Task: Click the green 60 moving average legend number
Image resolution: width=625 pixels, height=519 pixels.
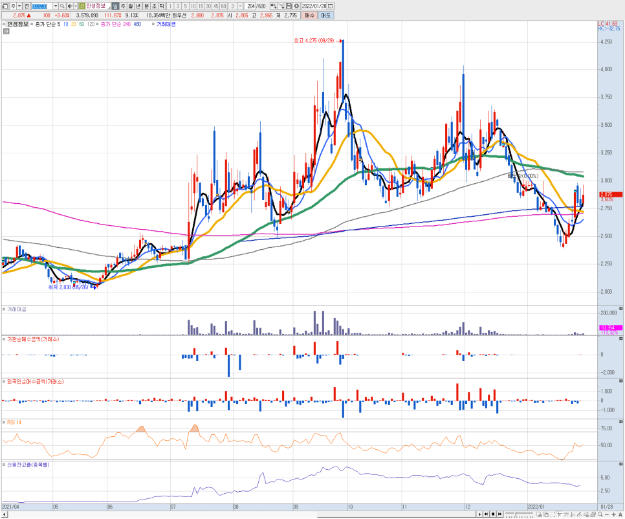Action: [82, 25]
